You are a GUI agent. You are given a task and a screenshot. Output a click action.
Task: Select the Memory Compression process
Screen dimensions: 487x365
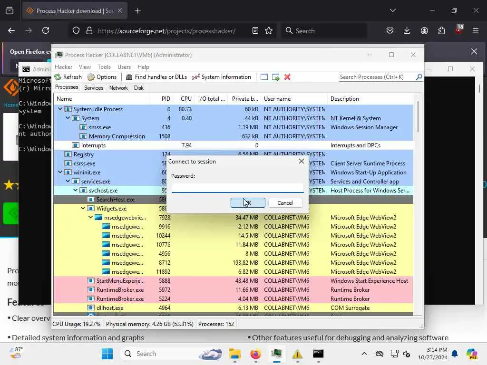[233, 136]
